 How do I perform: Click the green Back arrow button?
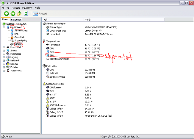point(7,14)
